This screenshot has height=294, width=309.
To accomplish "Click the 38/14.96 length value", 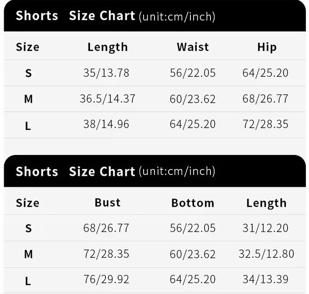I will click(x=106, y=124).
